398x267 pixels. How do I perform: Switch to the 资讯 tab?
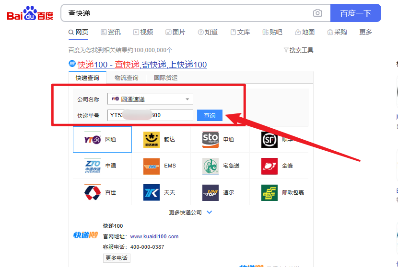(111, 32)
